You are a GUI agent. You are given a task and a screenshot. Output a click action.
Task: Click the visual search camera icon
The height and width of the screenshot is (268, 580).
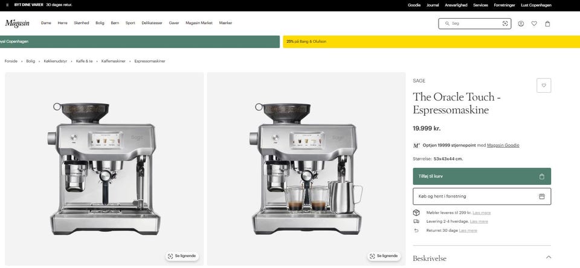tap(505, 23)
